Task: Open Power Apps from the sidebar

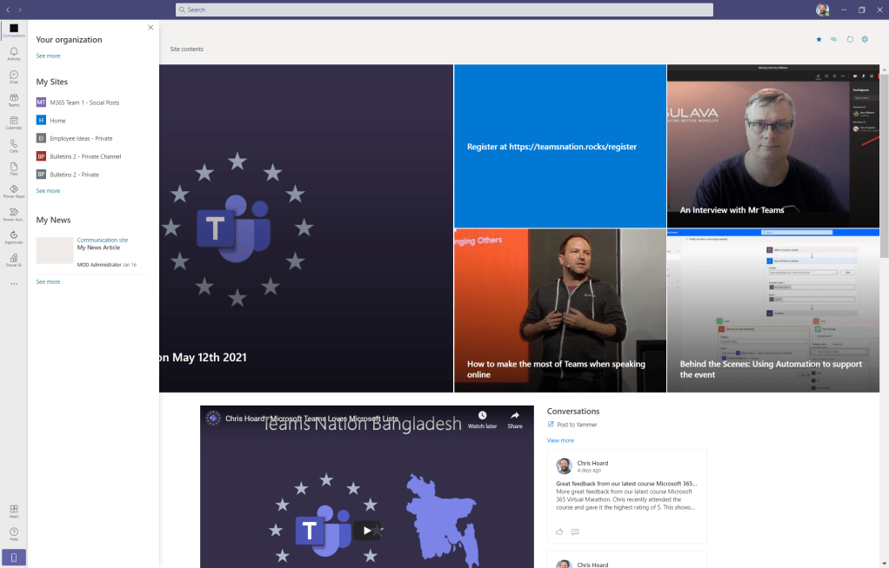Action: [14, 191]
